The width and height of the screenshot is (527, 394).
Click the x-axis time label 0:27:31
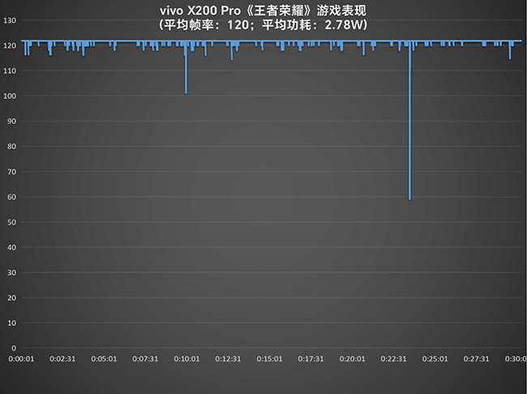[x=476, y=359]
